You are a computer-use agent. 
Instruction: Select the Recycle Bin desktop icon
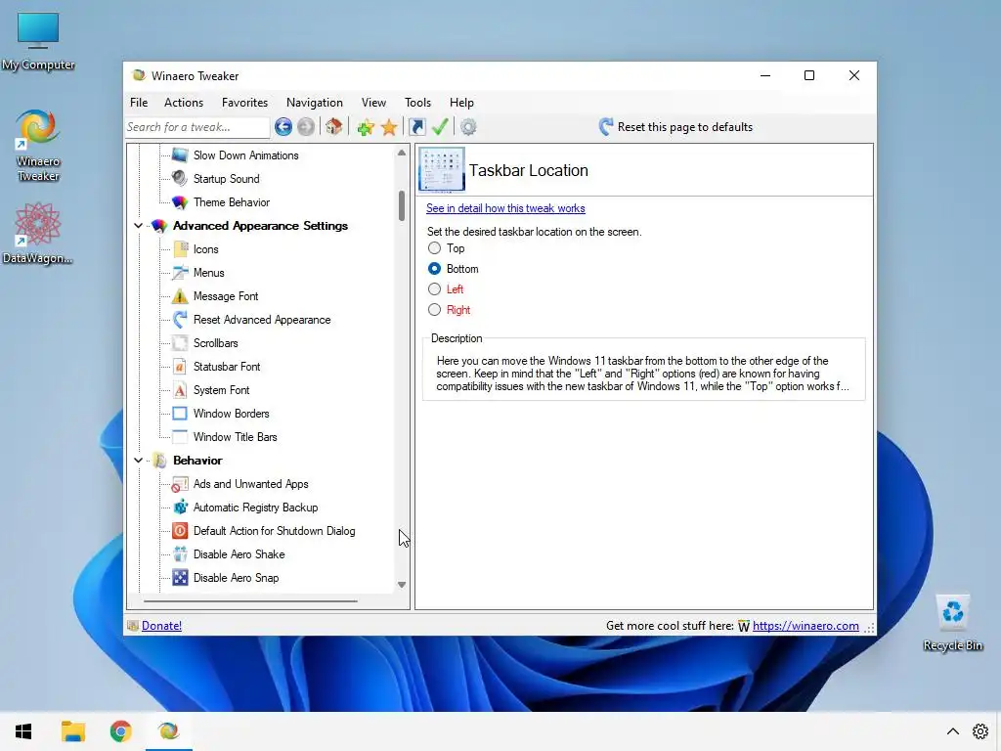click(952, 623)
